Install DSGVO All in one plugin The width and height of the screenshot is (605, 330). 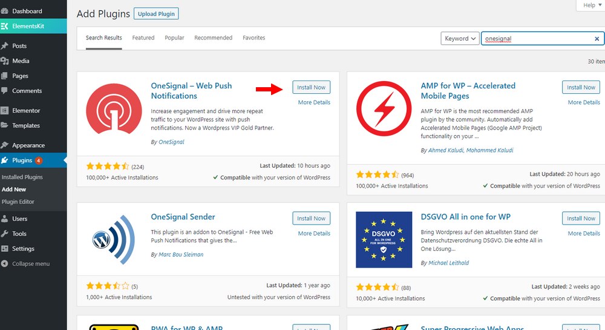click(581, 219)
